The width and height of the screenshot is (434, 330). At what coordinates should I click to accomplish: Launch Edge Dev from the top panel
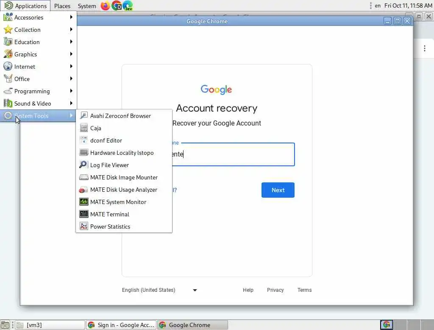click(x=128, y=6)
